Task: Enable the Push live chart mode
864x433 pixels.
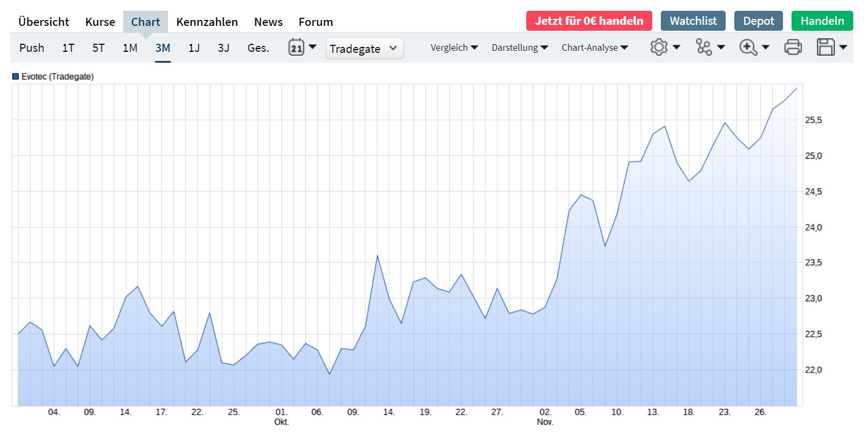Action: tap(32, 48)
